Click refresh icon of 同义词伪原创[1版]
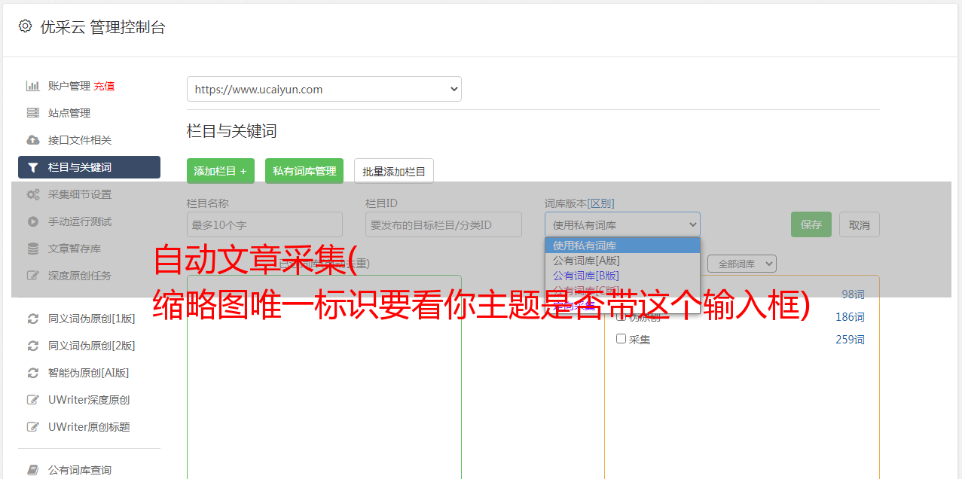962x479 pixels. tap(33, 319)
